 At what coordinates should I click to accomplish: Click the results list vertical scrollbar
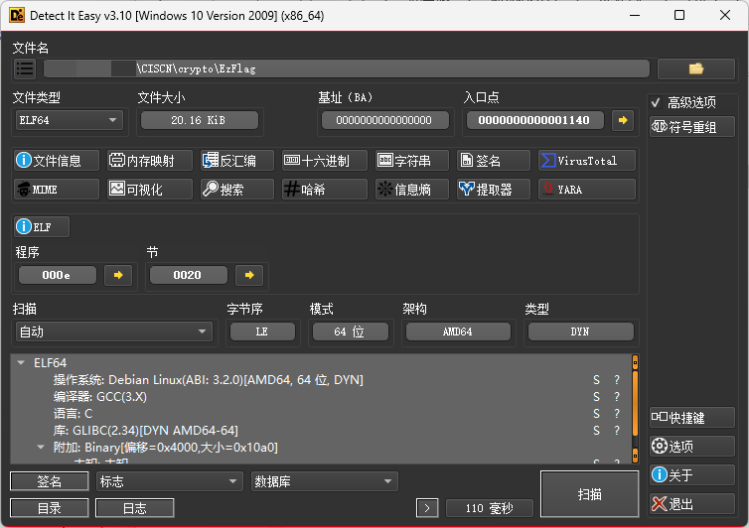point(635,407)
